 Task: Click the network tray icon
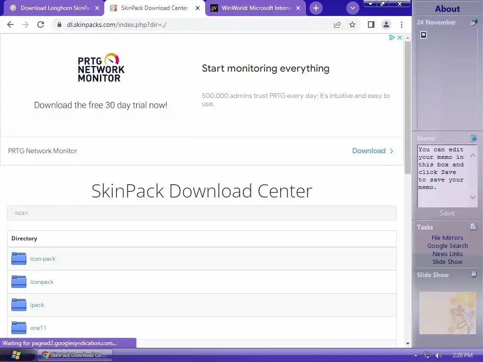[427, 355]
